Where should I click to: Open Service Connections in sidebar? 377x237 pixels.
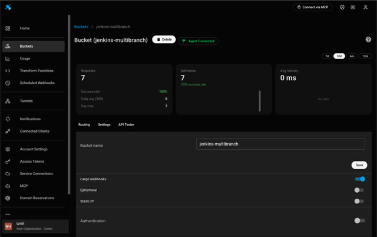tap(34, 174)
